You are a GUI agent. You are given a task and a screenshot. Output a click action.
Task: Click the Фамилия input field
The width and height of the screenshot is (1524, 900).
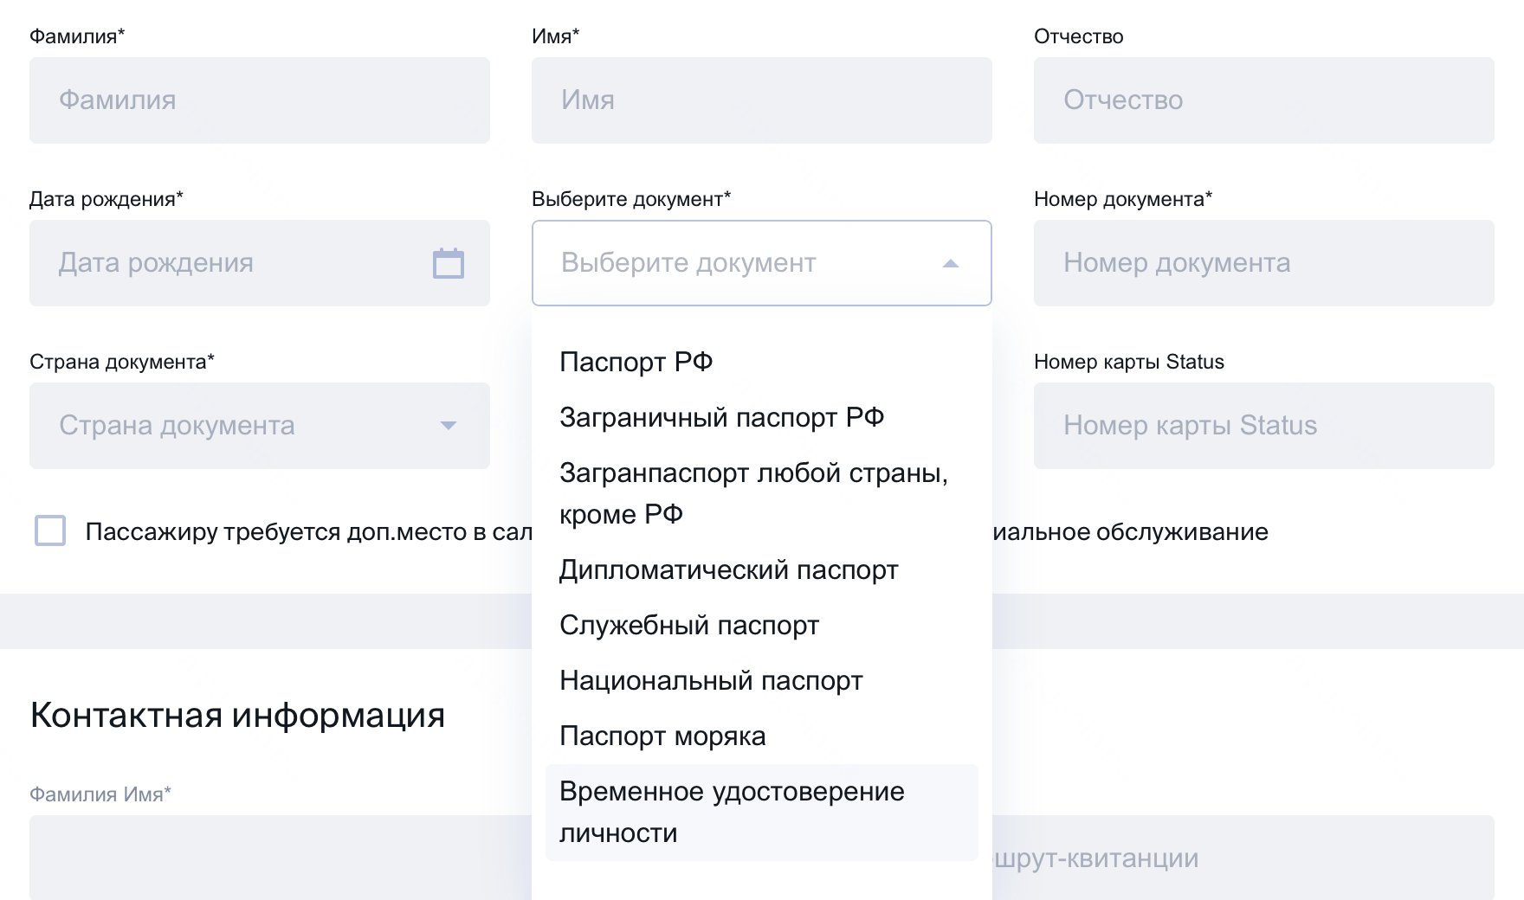click(259, 100)
